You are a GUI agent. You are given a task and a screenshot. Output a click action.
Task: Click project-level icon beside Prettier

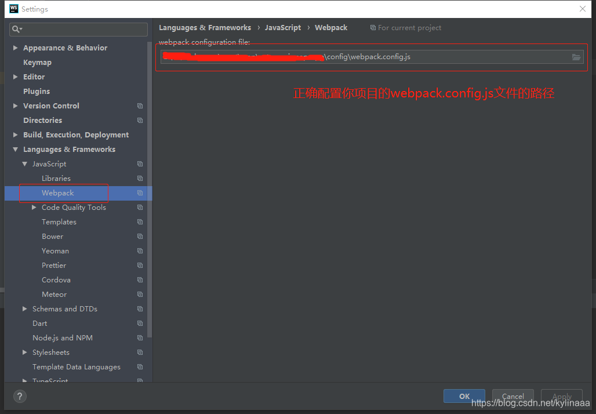point(140,266)
